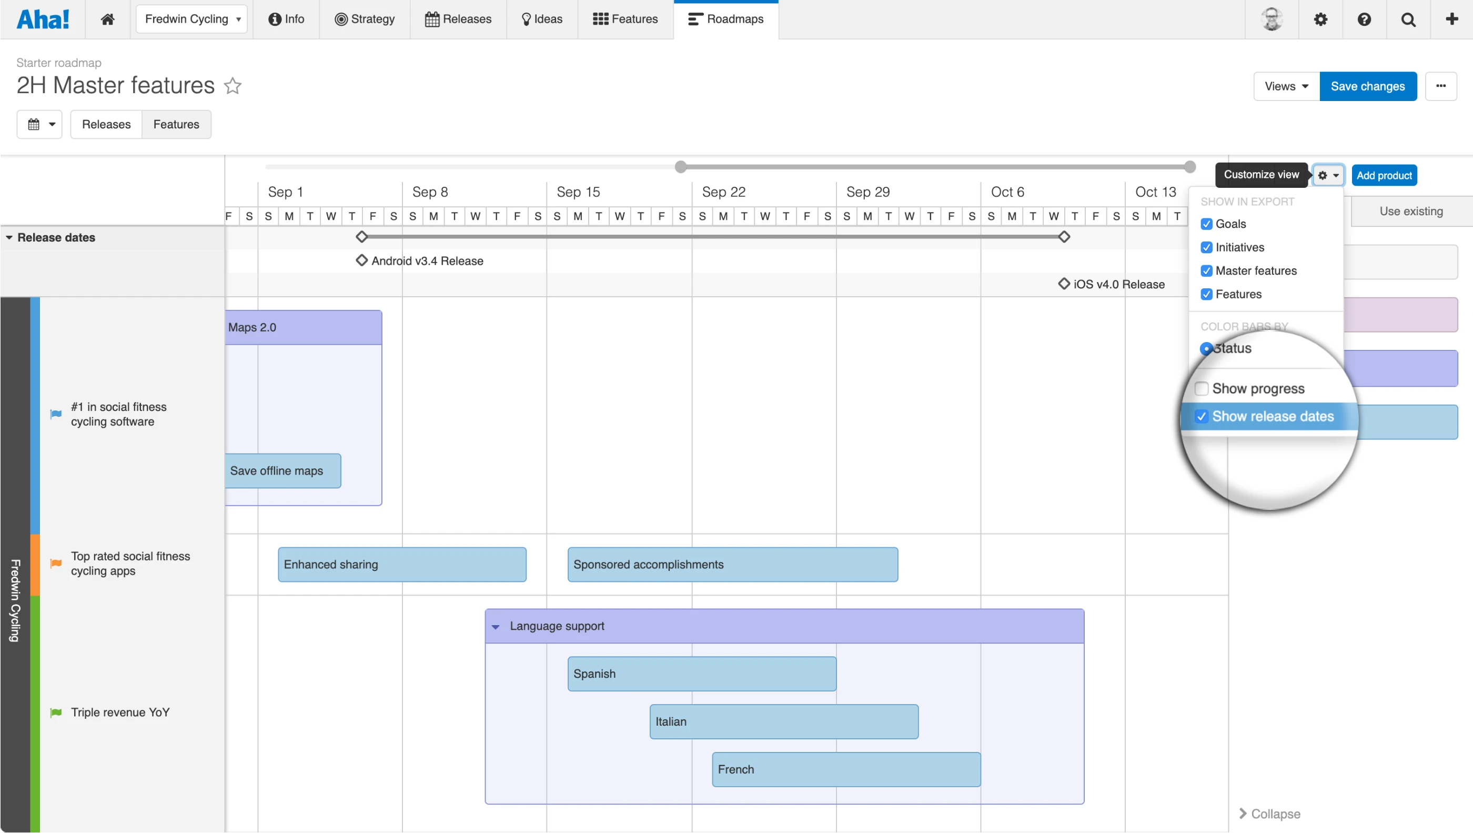The image size is (1473, 833).
Task: Open the Fredwin Cycling product dropdown
Action: click(x=191, y=19)
